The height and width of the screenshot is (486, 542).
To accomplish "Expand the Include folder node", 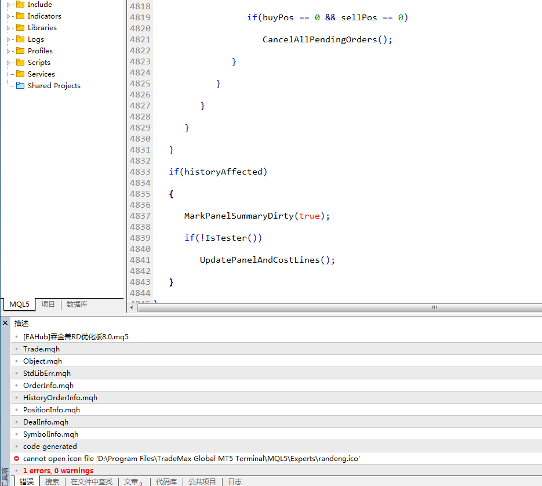I will tap(8, 5).
